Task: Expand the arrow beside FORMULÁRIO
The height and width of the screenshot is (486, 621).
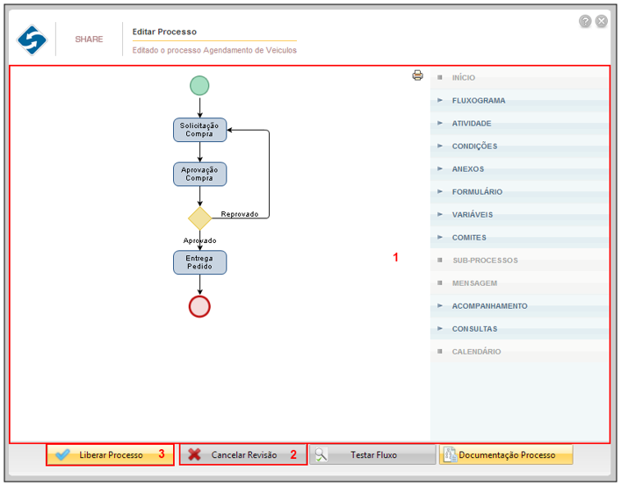Action: tap(439, 191)
